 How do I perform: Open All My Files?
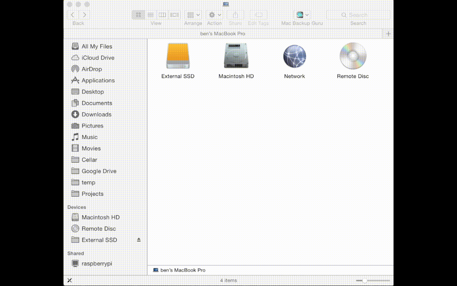click(96, 46)
